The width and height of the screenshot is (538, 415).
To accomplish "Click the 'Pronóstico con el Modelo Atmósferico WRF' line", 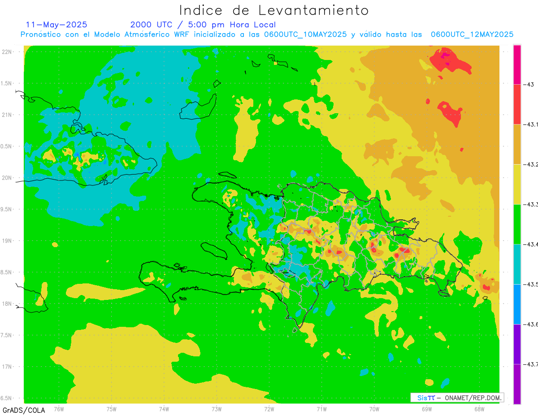I will click(x=267, y=34).
